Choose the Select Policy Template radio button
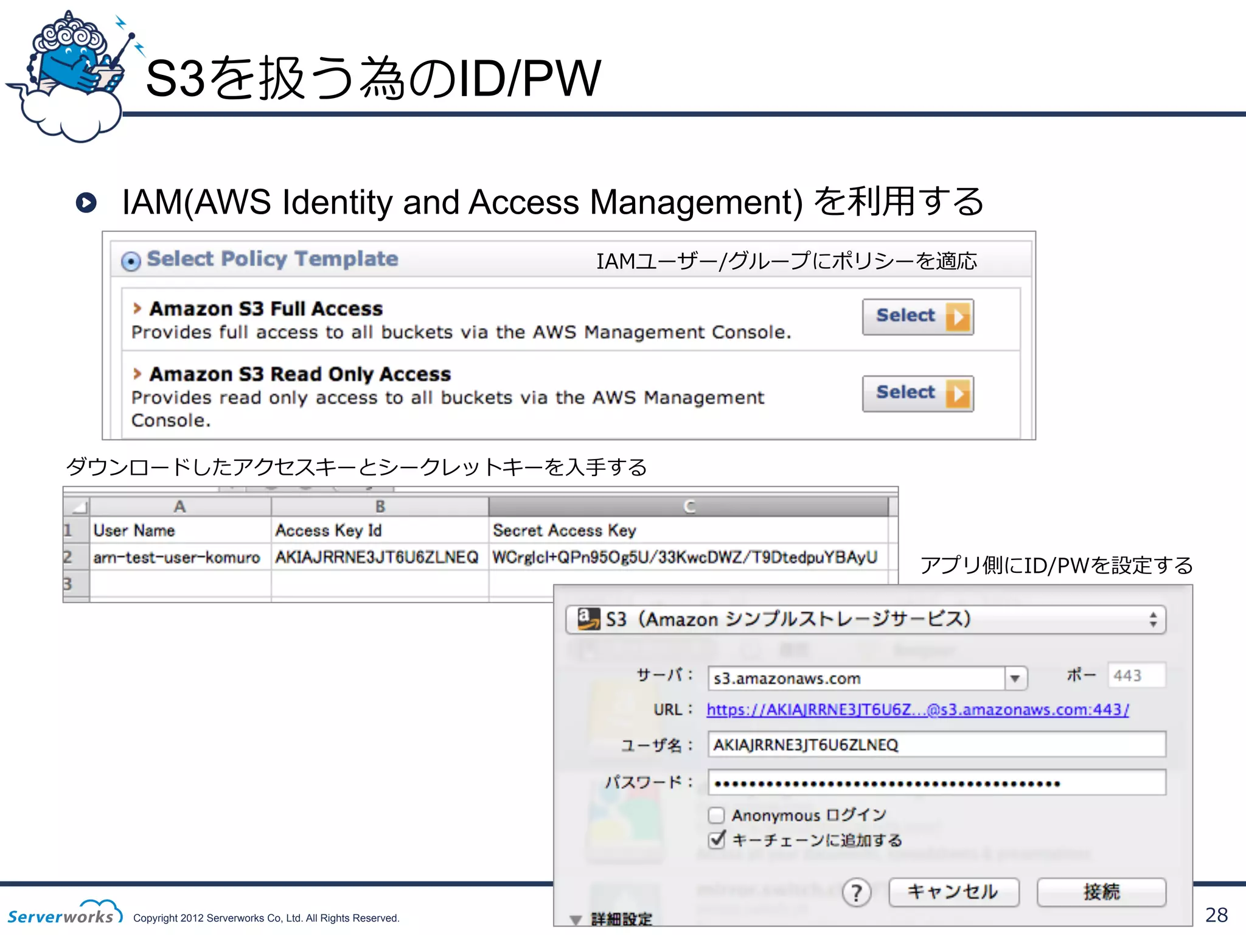 pos(131,261)
